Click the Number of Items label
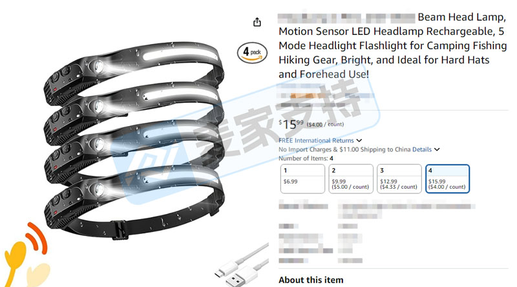Image resolution: width=517 pixels, height=287 pixels. click(x=302, y=158)
